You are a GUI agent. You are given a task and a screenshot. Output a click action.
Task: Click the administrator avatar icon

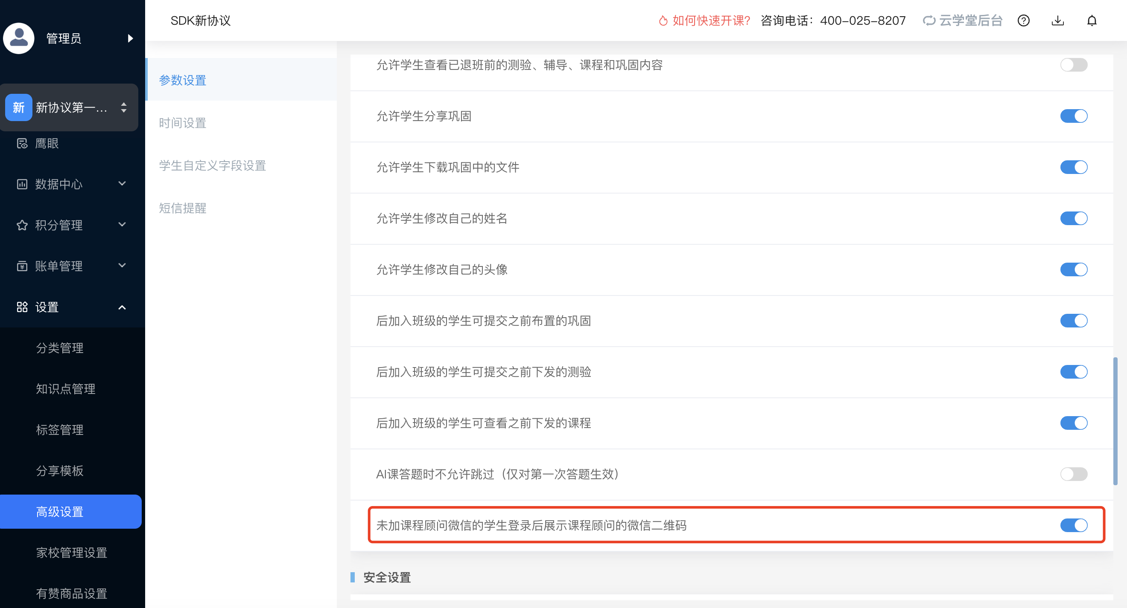[x=18, y=38]
